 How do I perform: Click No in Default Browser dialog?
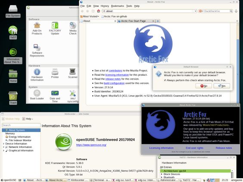tap(204, 86)
